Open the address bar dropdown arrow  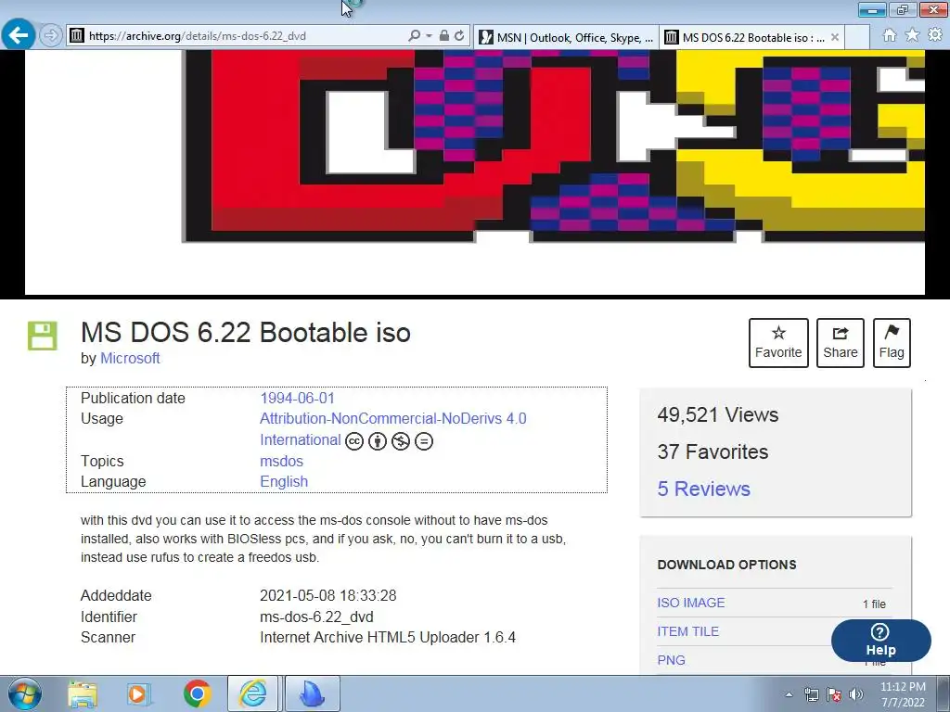[429, 36]
